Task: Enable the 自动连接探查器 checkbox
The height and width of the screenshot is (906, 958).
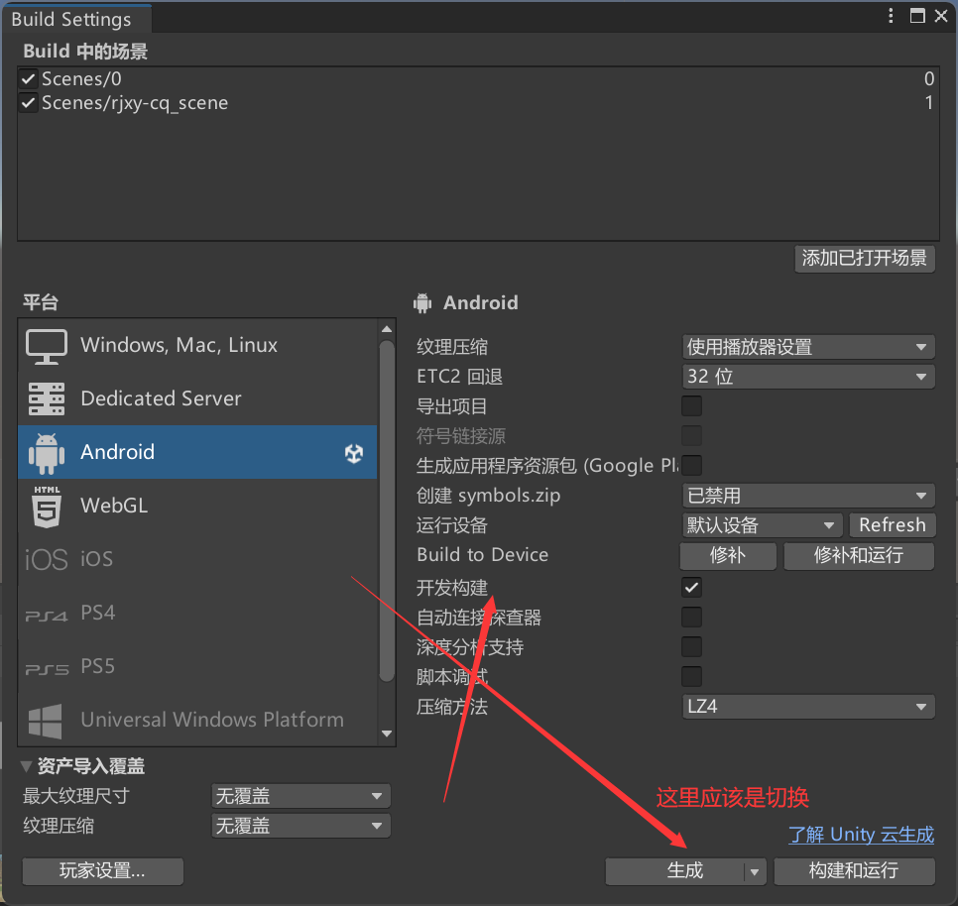Action: coord(691,618)
